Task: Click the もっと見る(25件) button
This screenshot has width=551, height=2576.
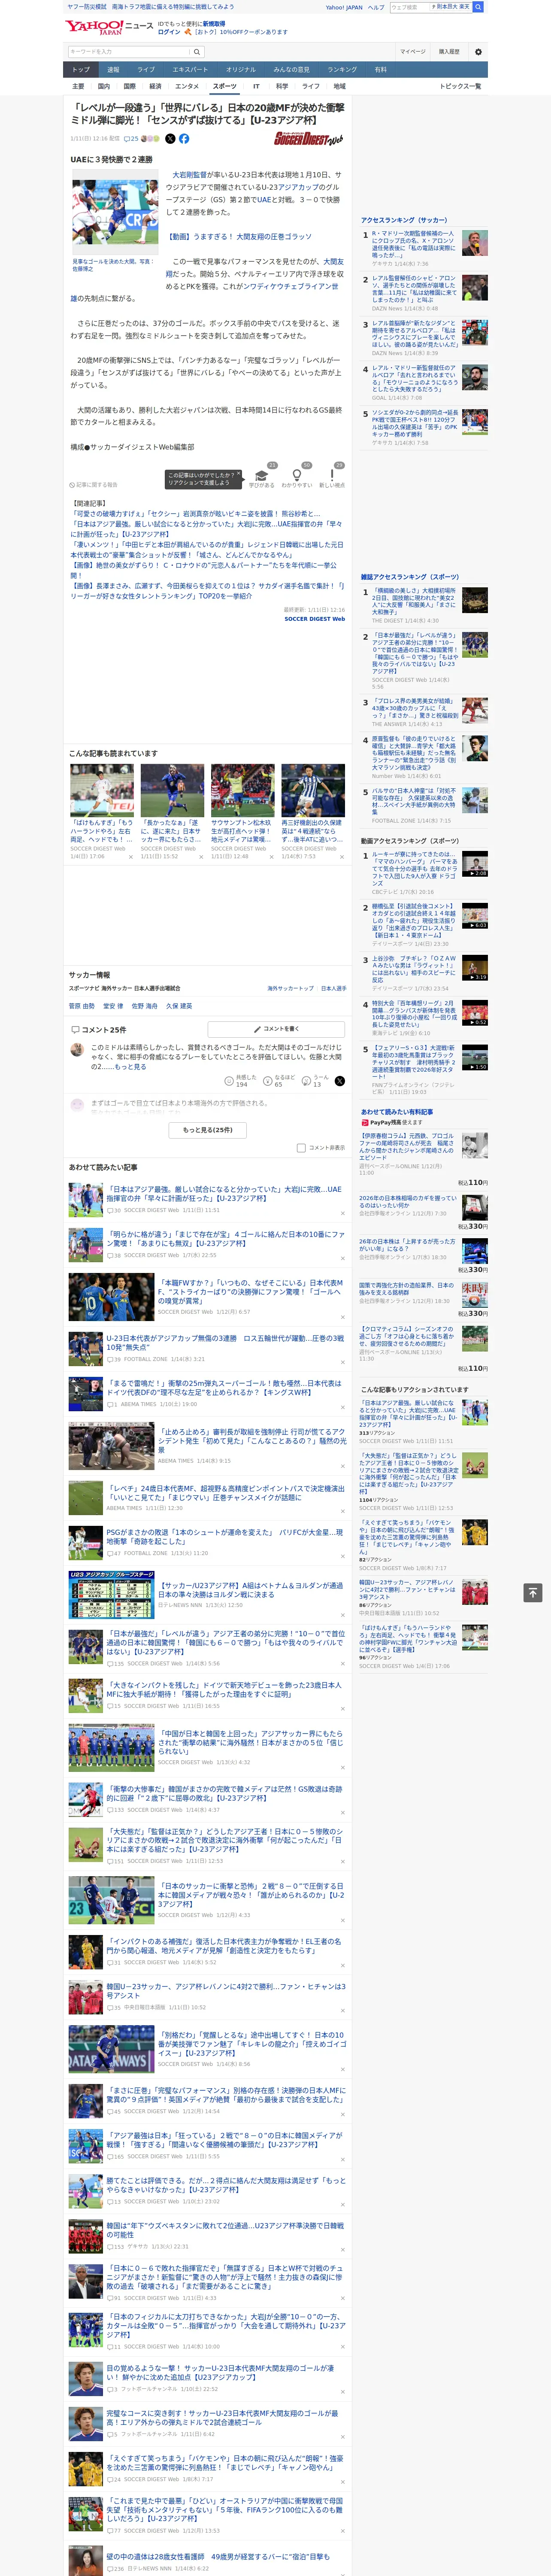Action: click(x=208, y=1130)
